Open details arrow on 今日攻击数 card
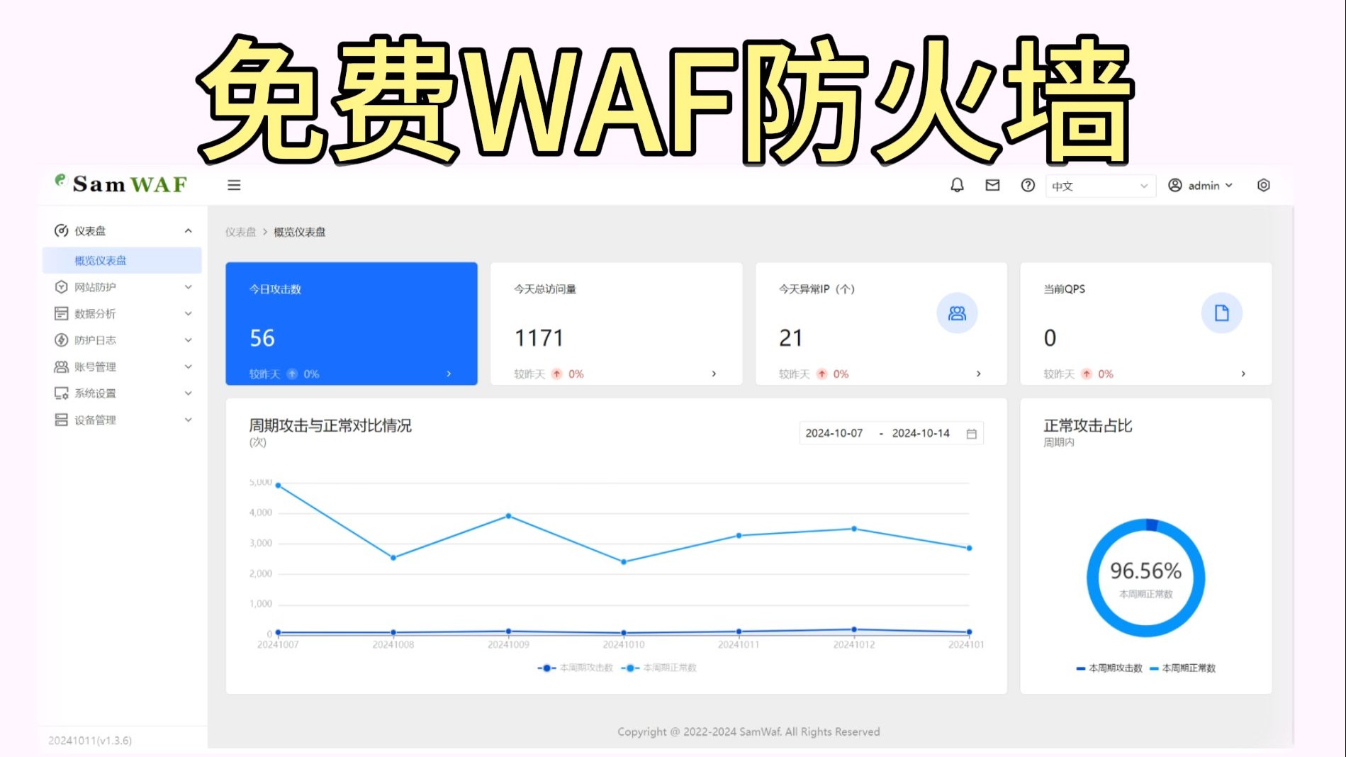 pyautogui.click(x=449, y=374)
